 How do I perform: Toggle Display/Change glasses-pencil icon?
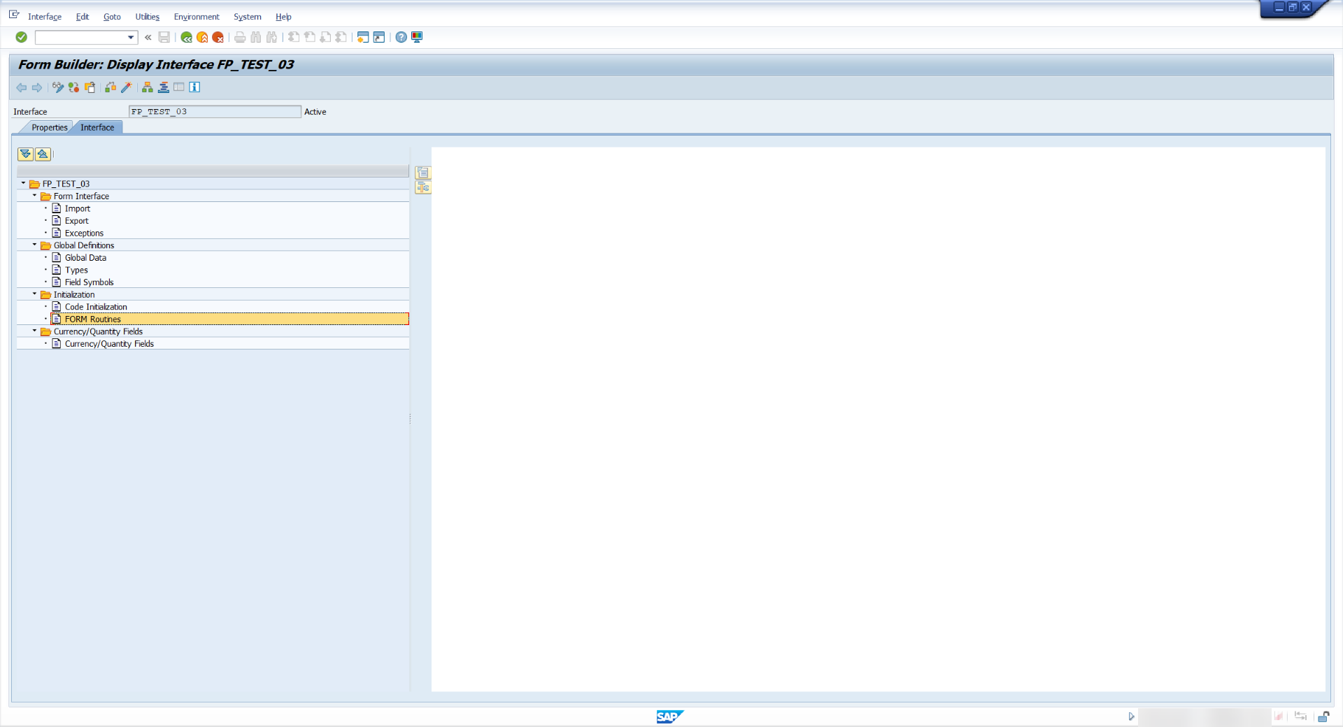pos(58,87)
